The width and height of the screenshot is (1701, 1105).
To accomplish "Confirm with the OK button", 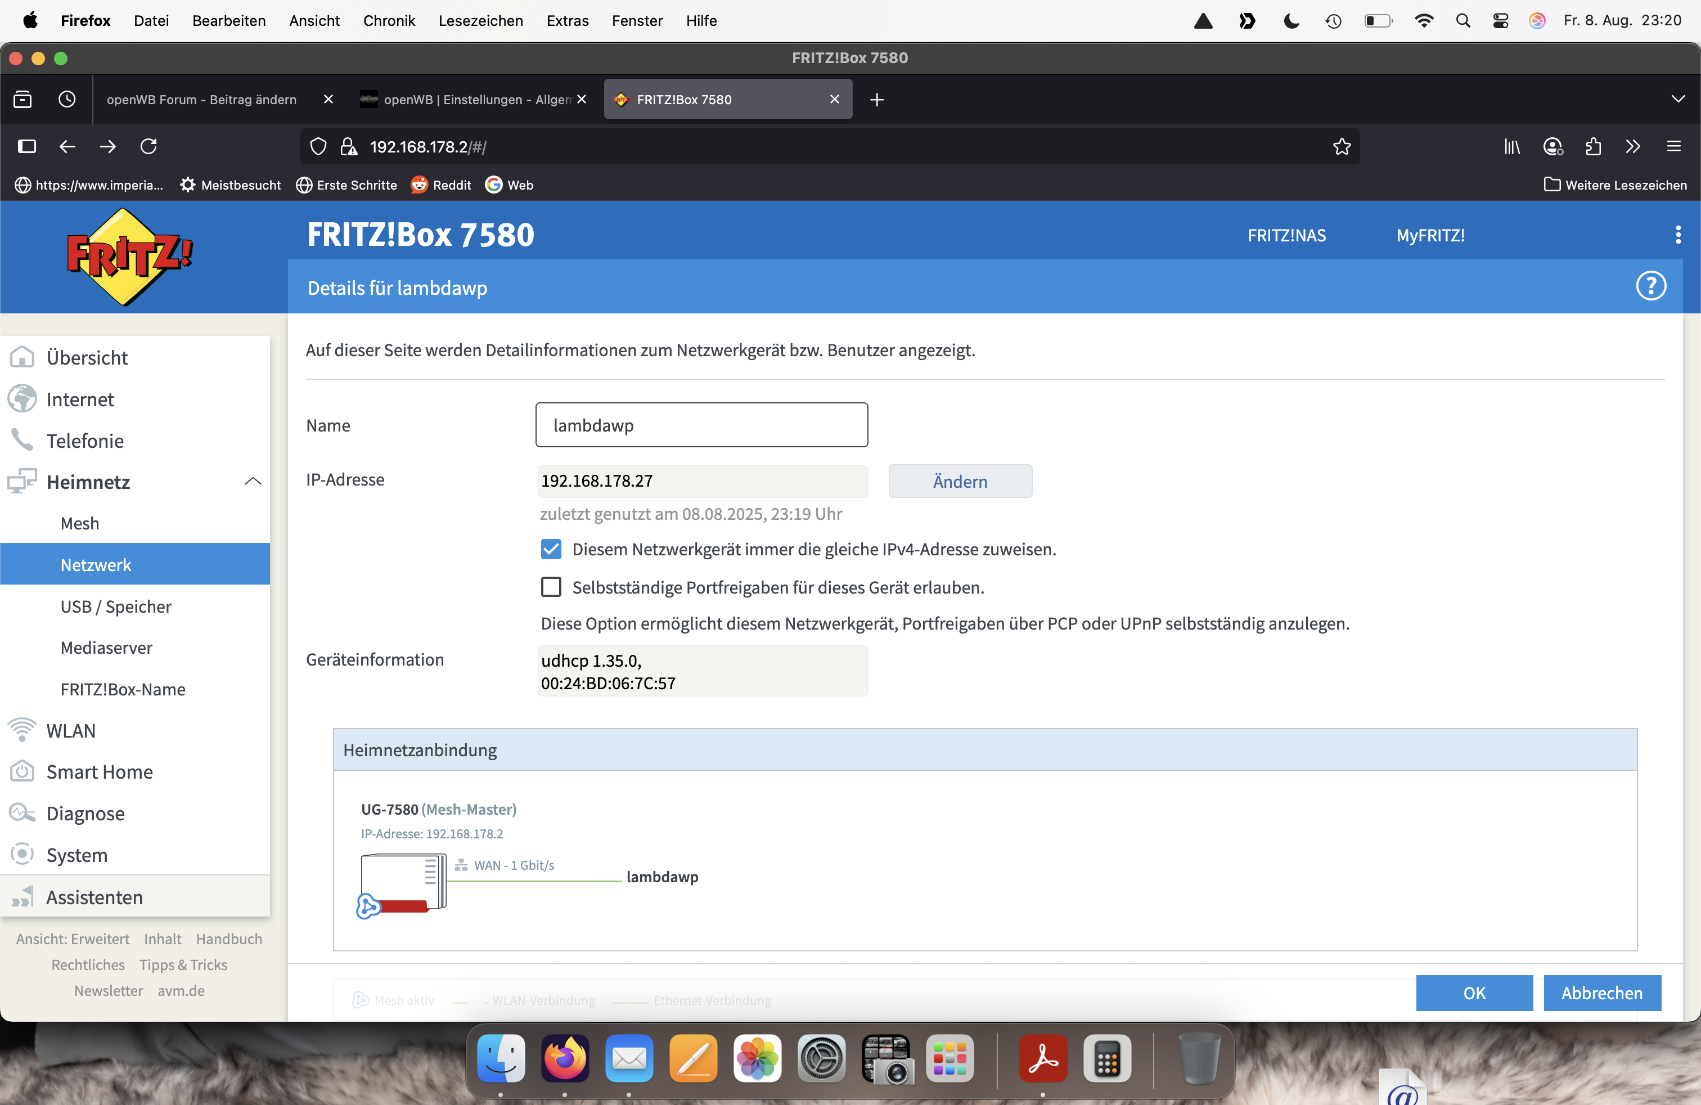I will (1474, 993).
